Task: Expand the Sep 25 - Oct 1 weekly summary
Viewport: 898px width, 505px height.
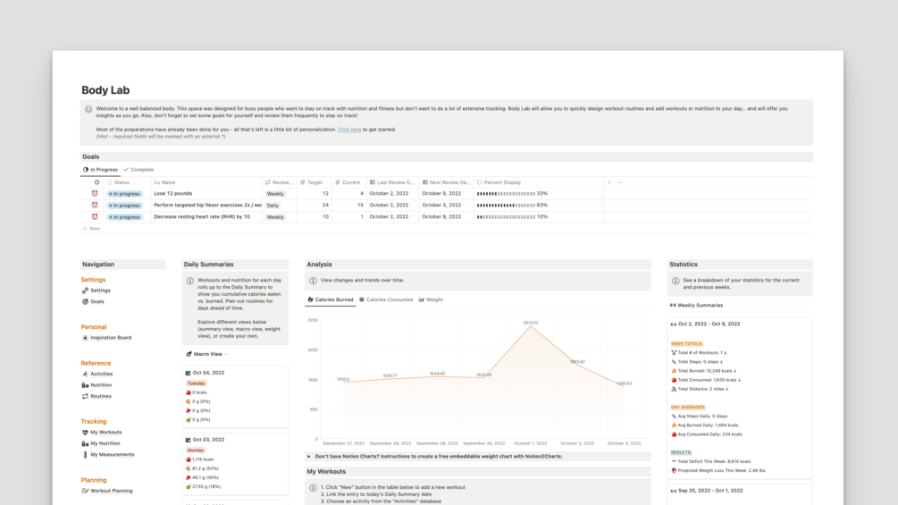Action: (x=673, y=491)
